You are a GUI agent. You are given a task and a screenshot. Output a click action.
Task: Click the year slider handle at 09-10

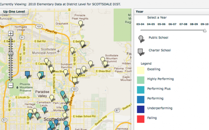point(205,30)
